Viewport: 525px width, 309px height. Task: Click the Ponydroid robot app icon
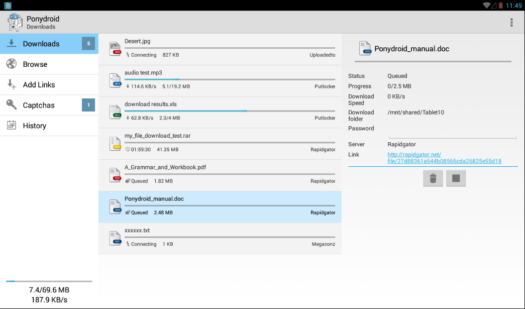[14, 23]
